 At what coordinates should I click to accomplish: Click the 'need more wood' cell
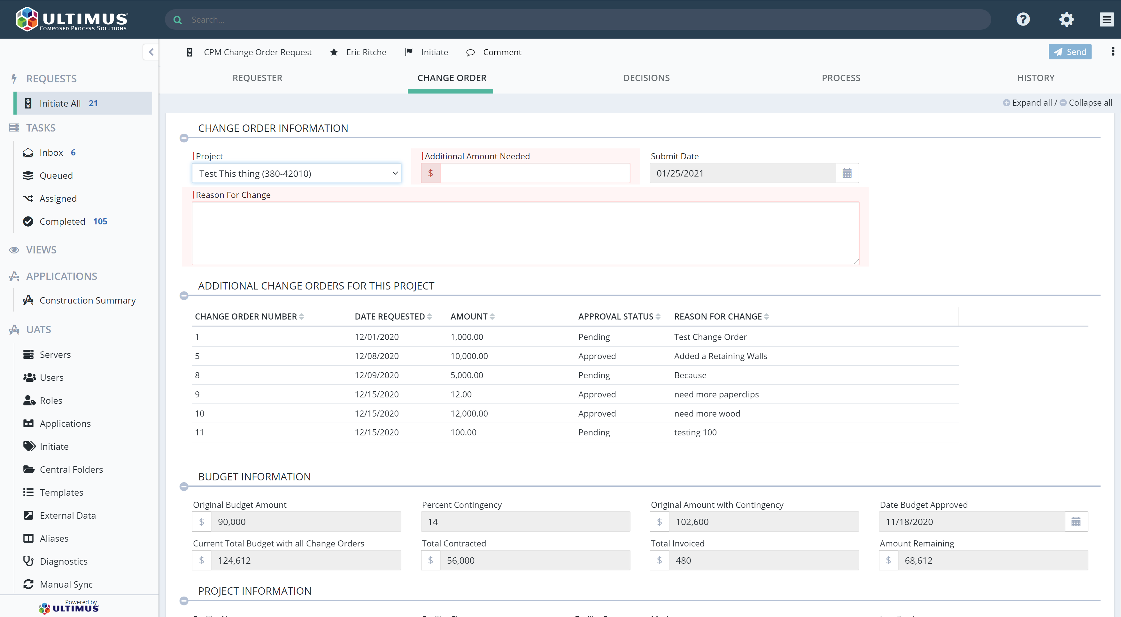coord(707,413)
